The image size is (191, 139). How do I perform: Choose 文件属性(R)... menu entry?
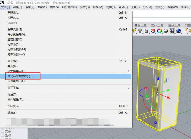(x=66, y=99)
